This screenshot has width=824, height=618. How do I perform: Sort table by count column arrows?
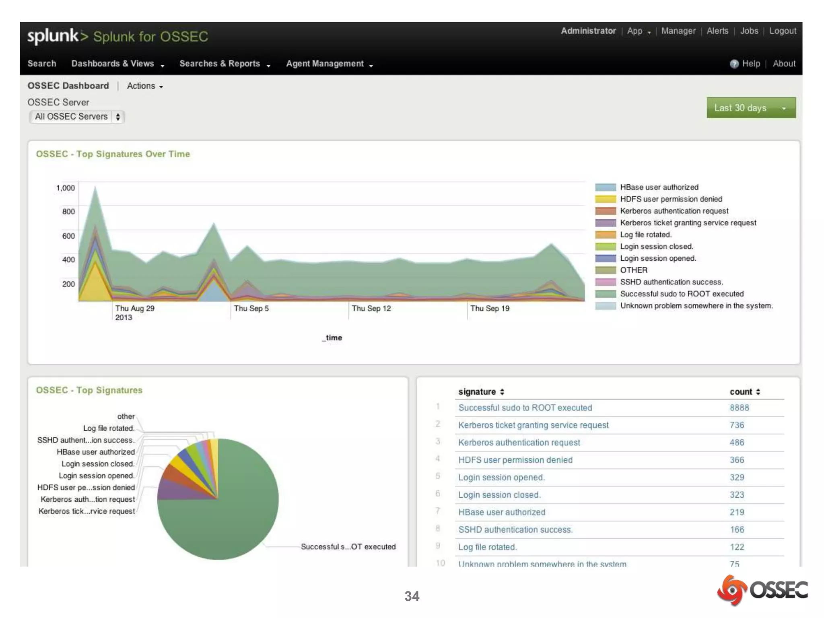tap(758, 392)
